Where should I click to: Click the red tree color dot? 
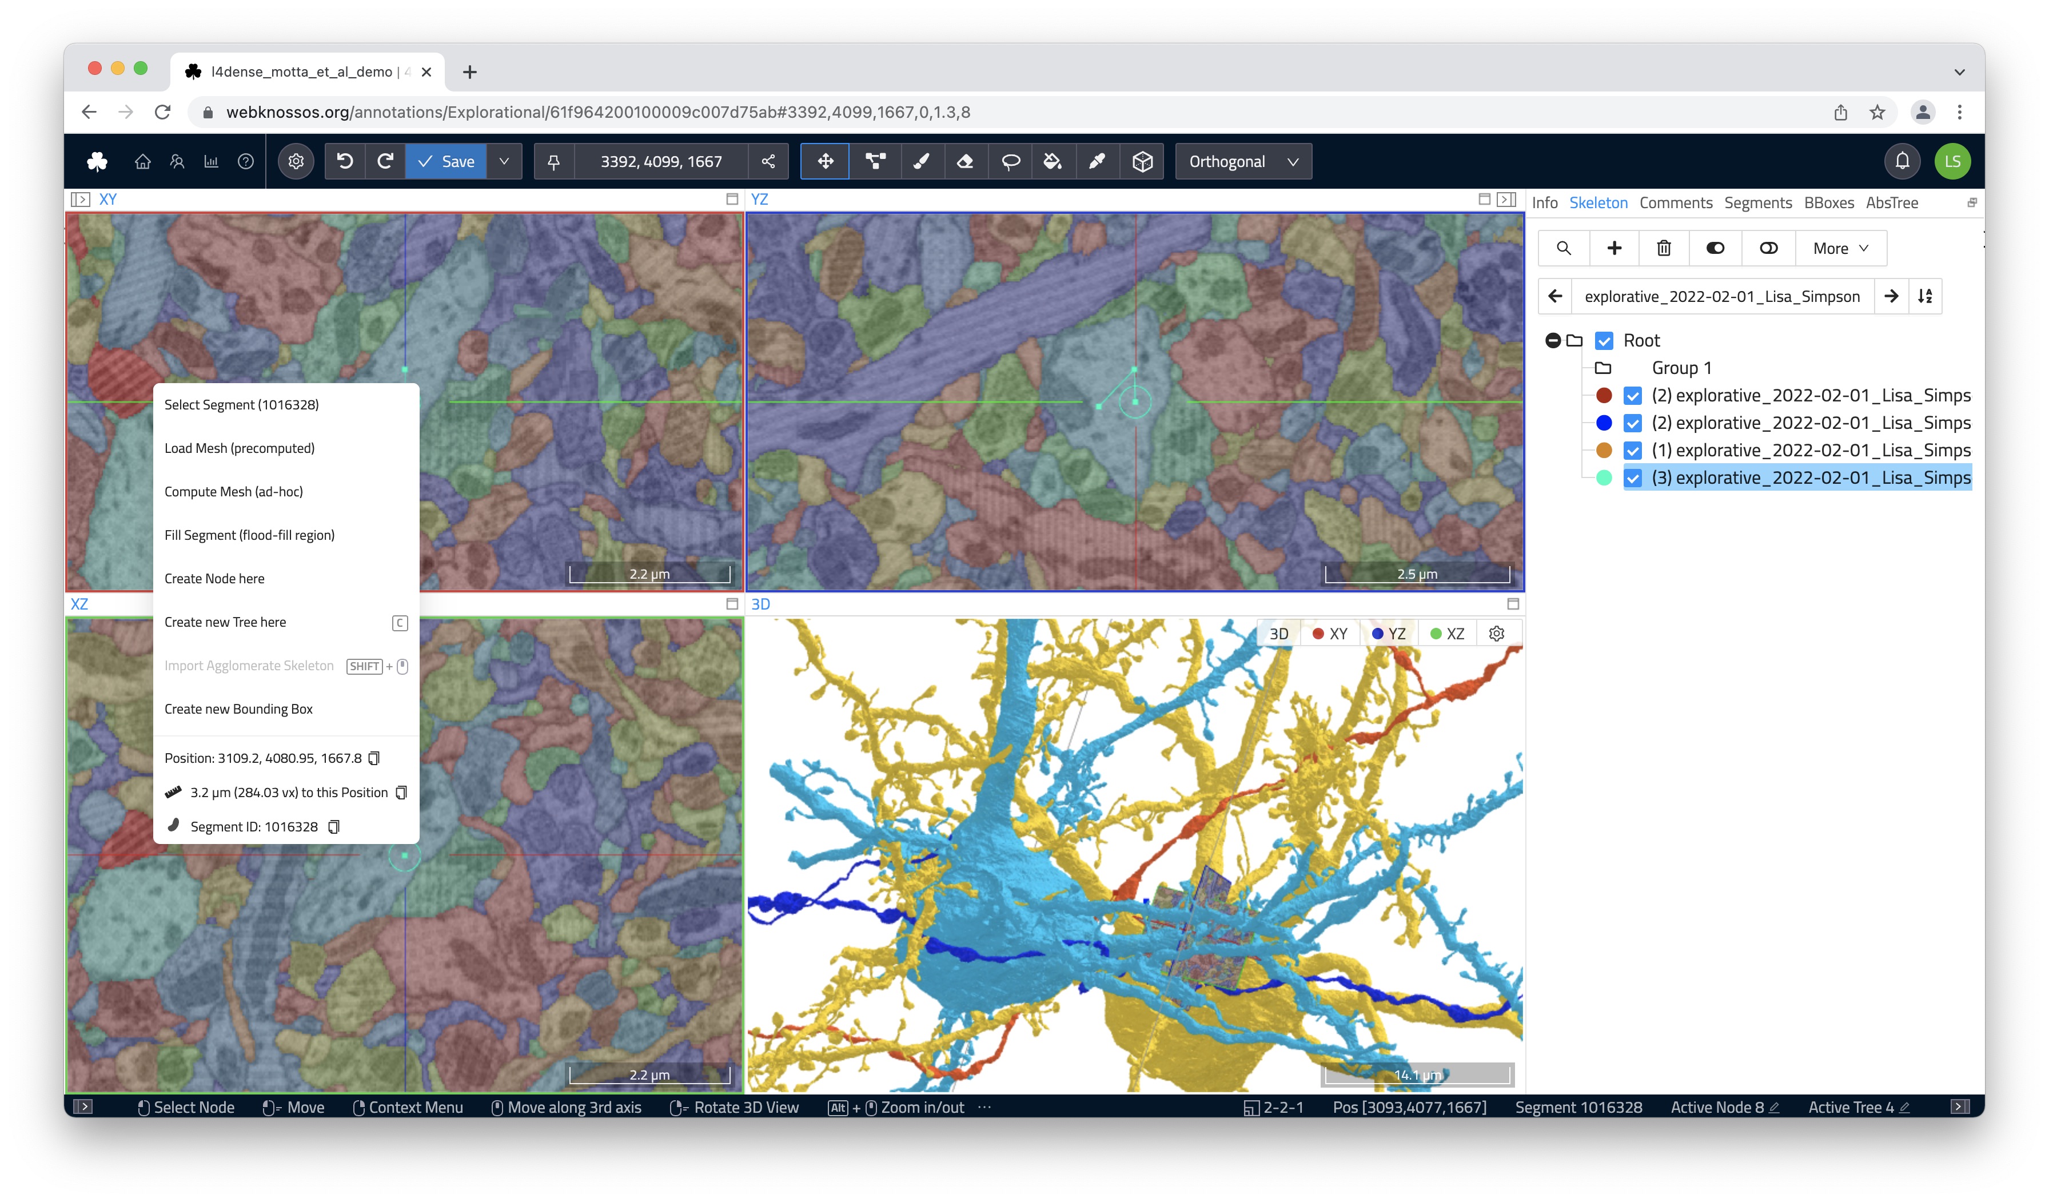point(1604,395)
